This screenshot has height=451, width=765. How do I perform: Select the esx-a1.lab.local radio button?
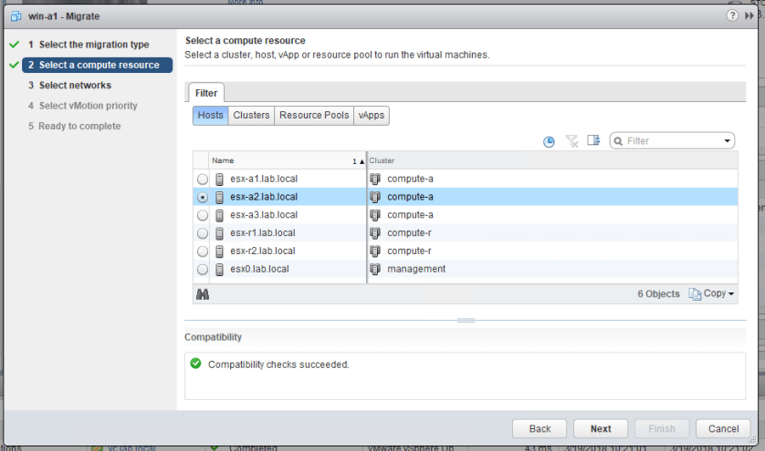[x=202, y=179]
